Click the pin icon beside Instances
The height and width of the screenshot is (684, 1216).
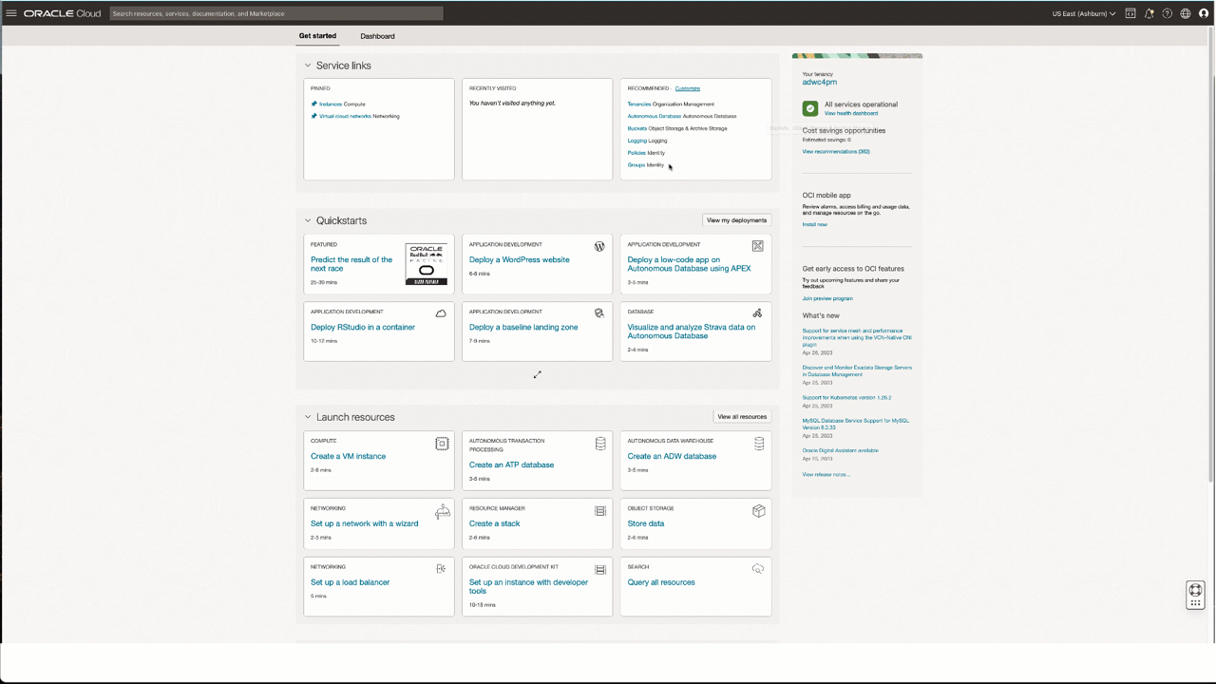(314, 104)
